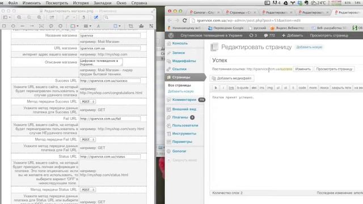Click the Share icon in Preview toolbar
The image size is (363, 204).
click(x=52, y=18)
